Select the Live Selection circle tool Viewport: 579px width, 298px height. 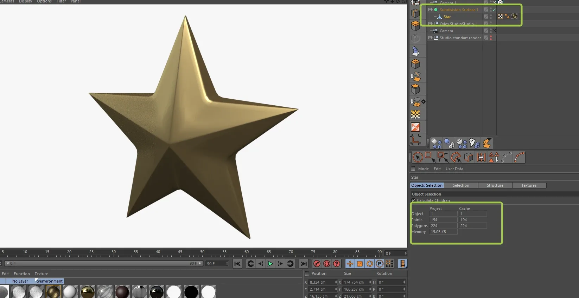click(x=418, y=157)
